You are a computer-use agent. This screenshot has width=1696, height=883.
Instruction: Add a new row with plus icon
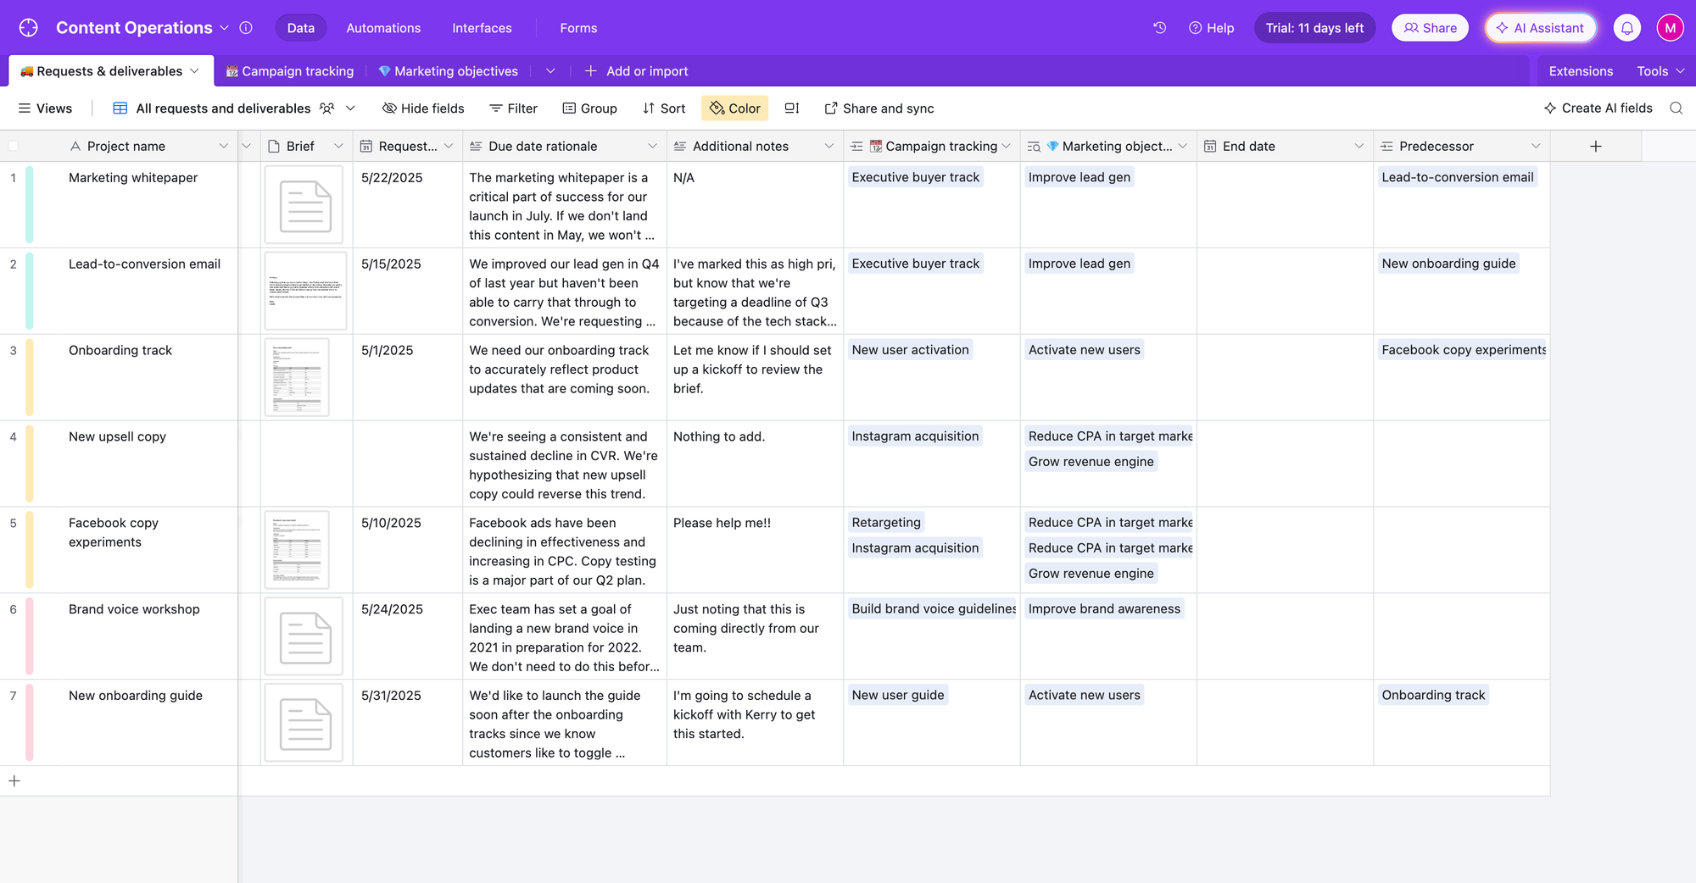[x=14, y=780]
